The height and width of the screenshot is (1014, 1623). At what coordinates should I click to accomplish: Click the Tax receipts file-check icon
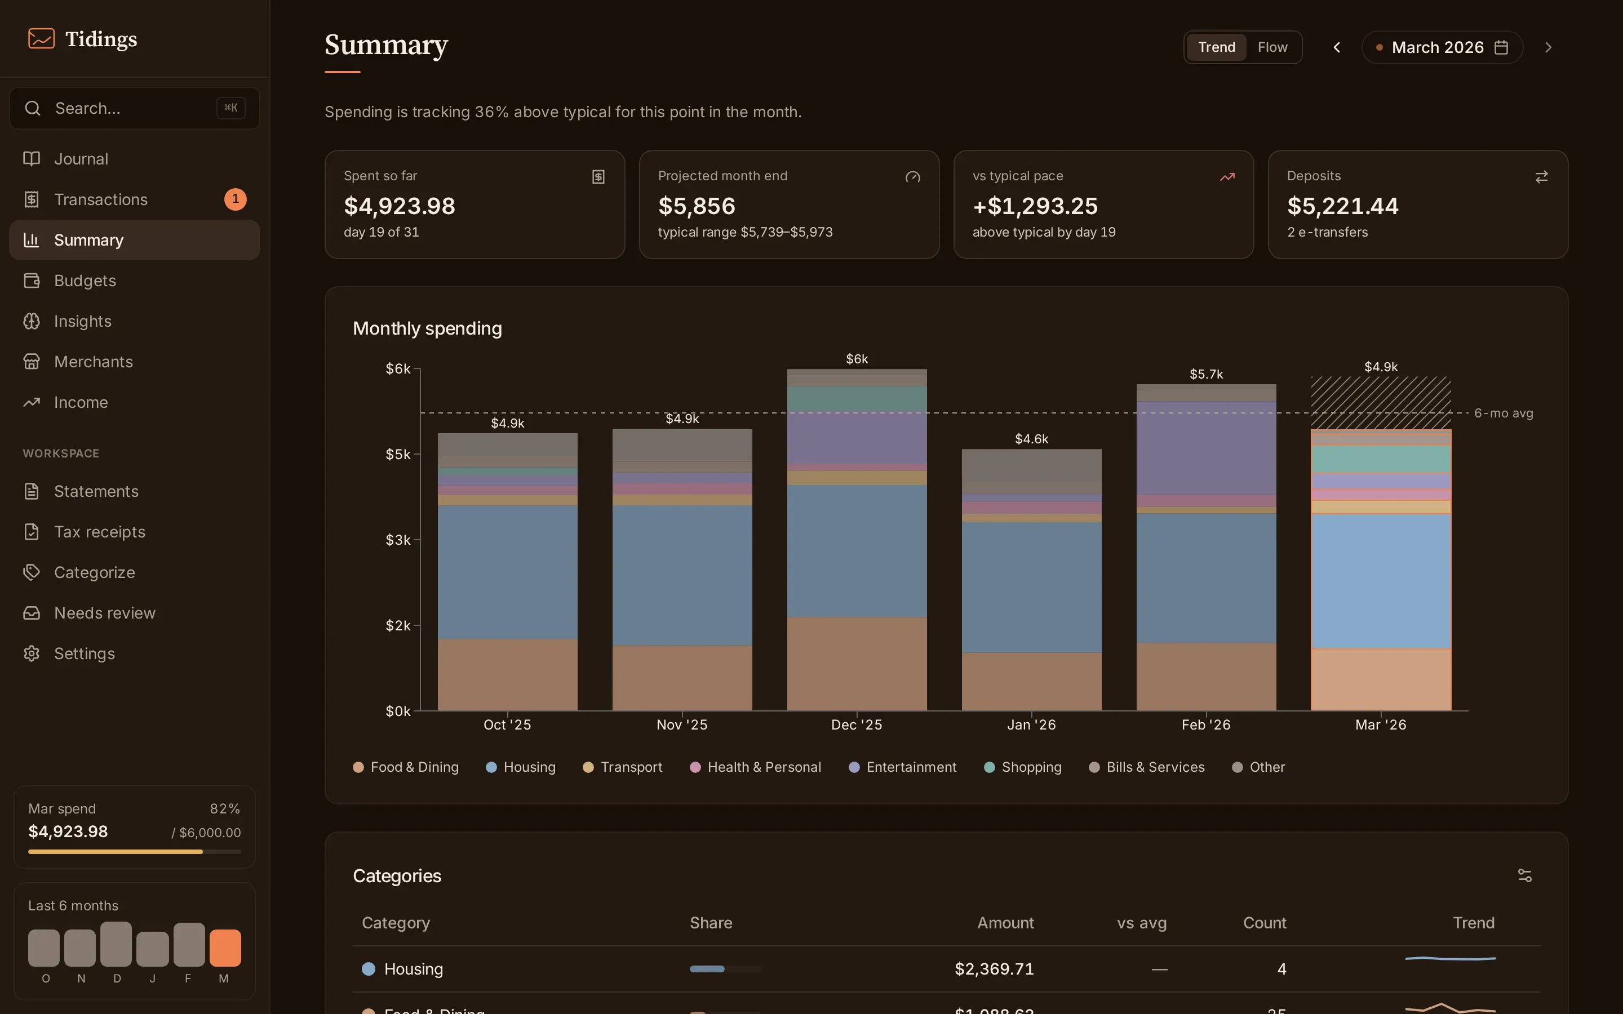click(x=32, y=532)
